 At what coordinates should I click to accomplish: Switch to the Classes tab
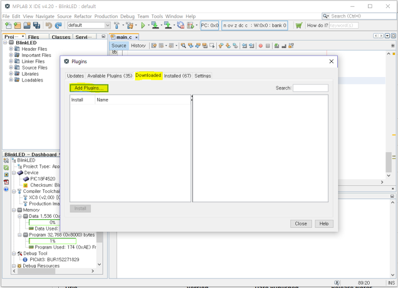(61, 37)
